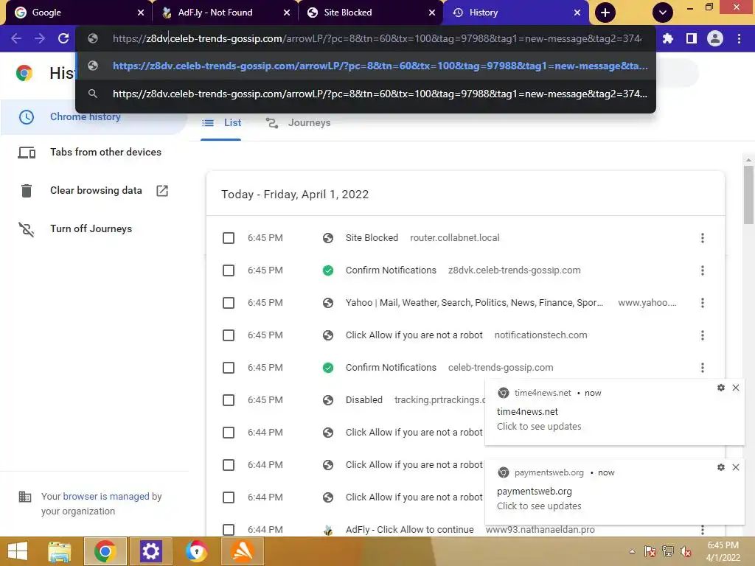Check the celeb-trends-gossip.com Confirm Notifications checkbox

[x=229, y=368]
